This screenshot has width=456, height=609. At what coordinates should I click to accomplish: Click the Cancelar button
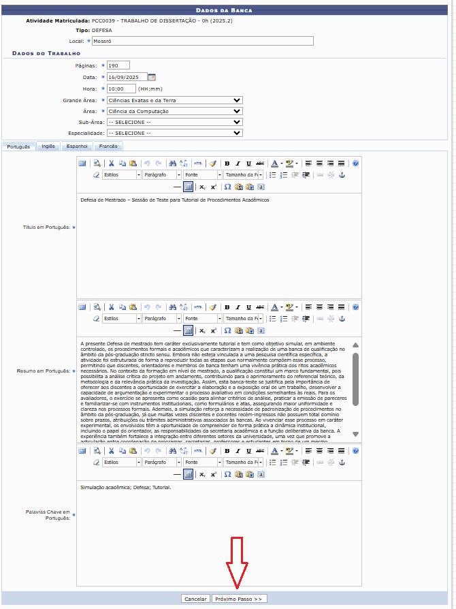coord(195,599)
